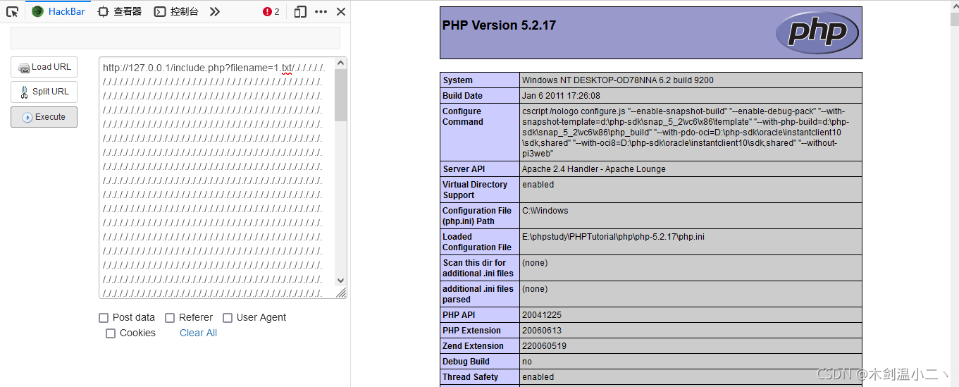Screen dimensions: 959x387
Task: Click the Configure Command label
Action: pos(463,116)
